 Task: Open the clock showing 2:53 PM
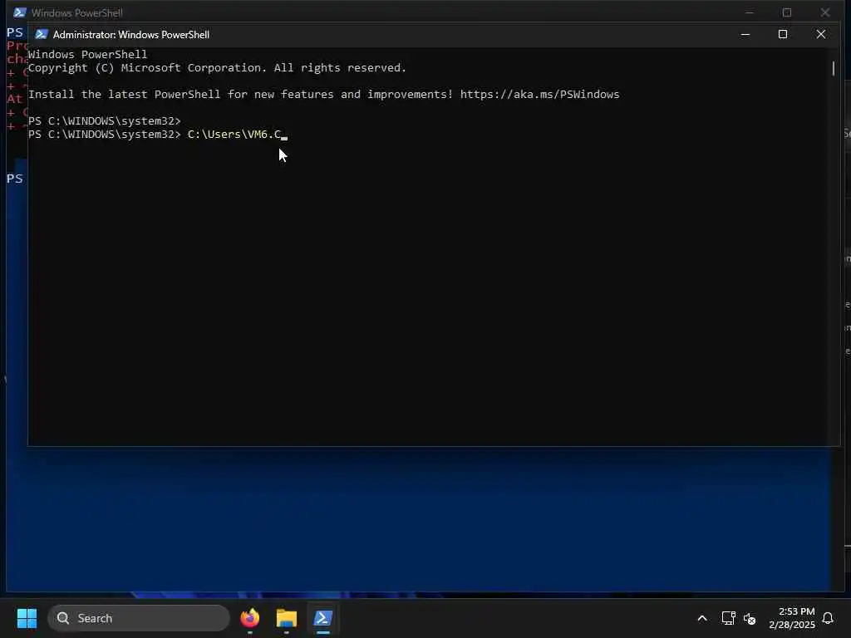pos(792,618)
